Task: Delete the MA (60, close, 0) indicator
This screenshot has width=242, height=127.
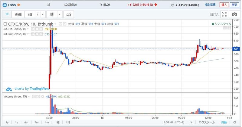Action: [41, 34]
